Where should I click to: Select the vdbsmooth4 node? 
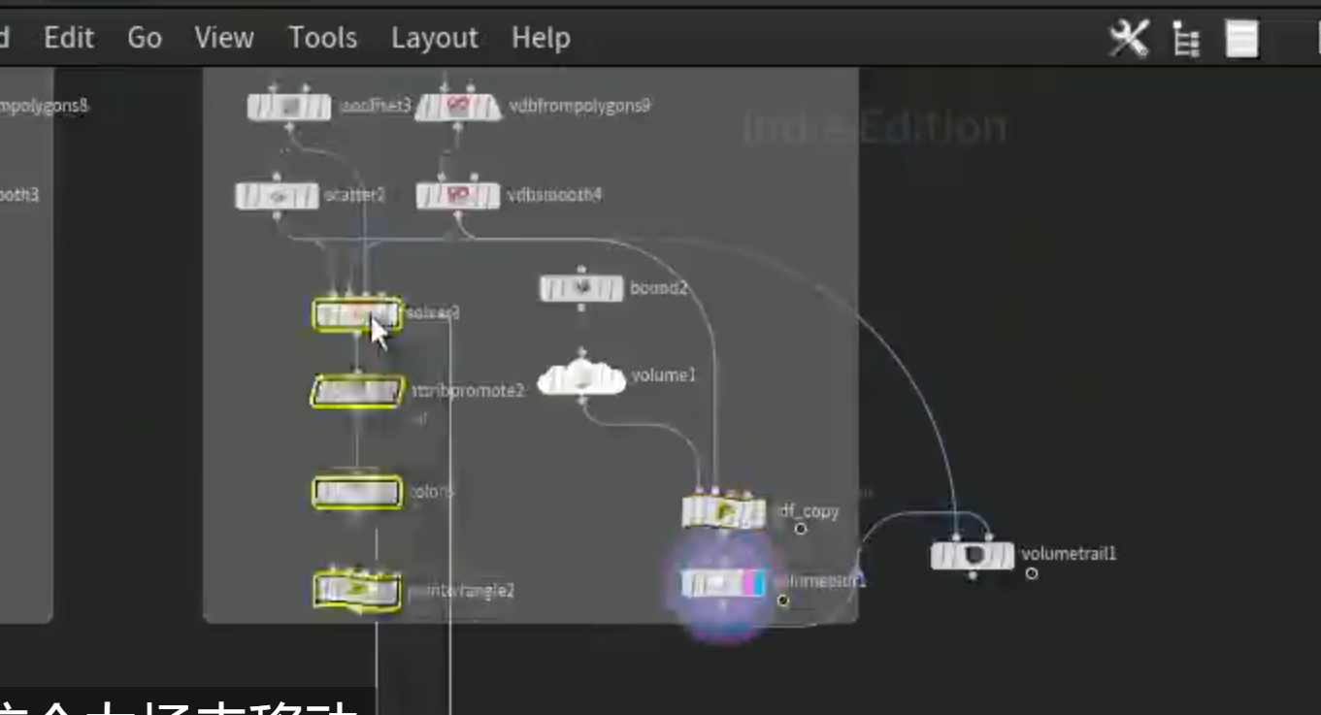(x=458, y=196)
